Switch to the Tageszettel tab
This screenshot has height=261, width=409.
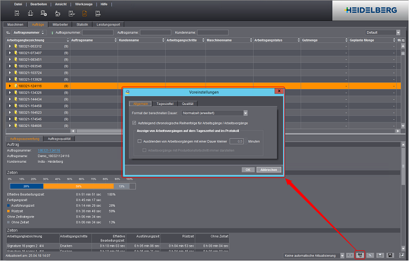tap(164, 103)
